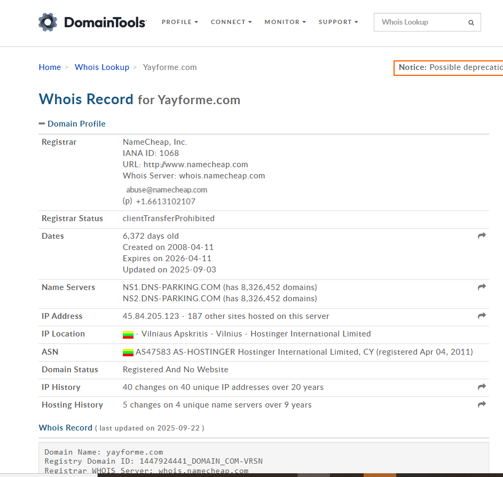
Task: Click the IP Address row label
Action: 62,316
